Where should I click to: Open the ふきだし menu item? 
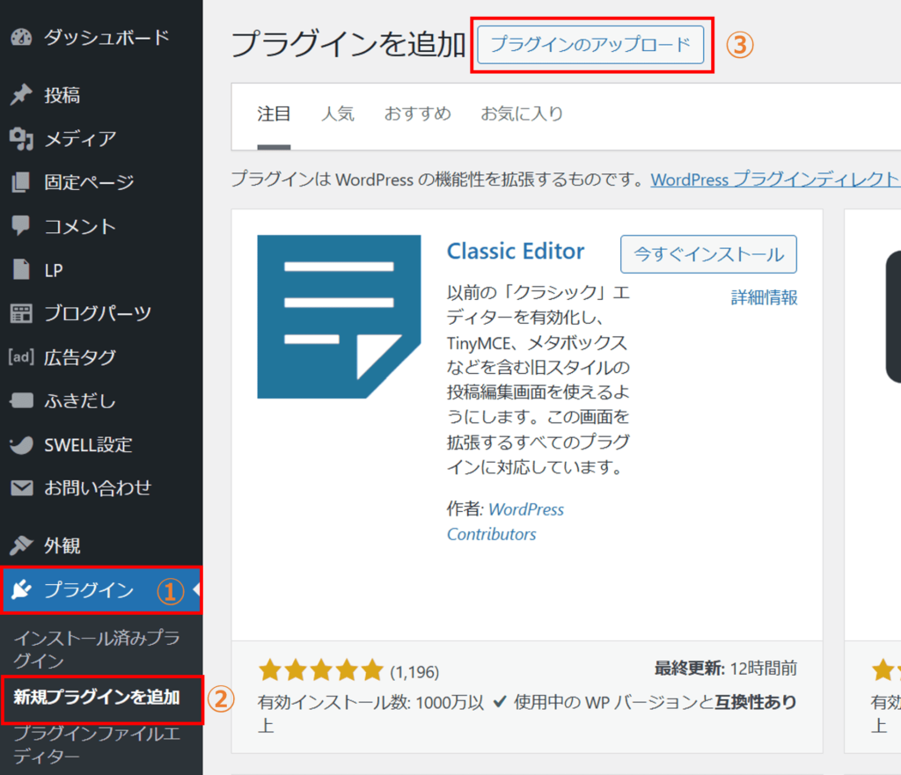tap(79, 401)
